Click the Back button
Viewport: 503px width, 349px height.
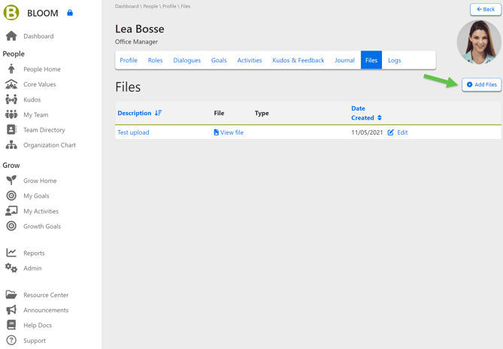tap(486, 9)
